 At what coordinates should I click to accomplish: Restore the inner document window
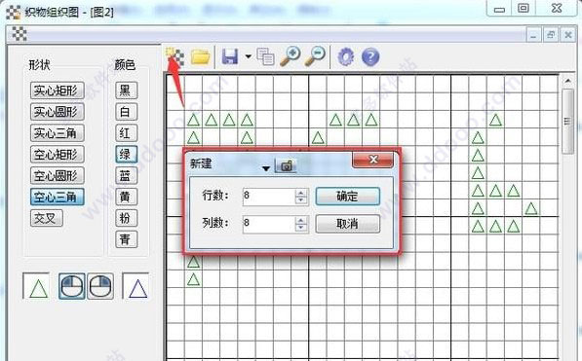click(551, 35)
